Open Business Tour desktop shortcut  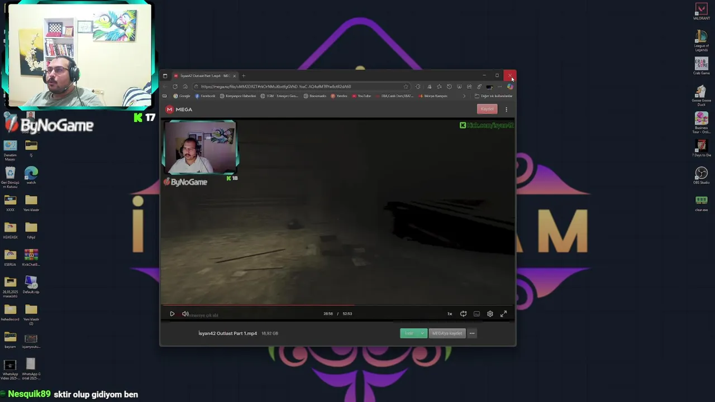pyautogui.click(x=702, y=123)
